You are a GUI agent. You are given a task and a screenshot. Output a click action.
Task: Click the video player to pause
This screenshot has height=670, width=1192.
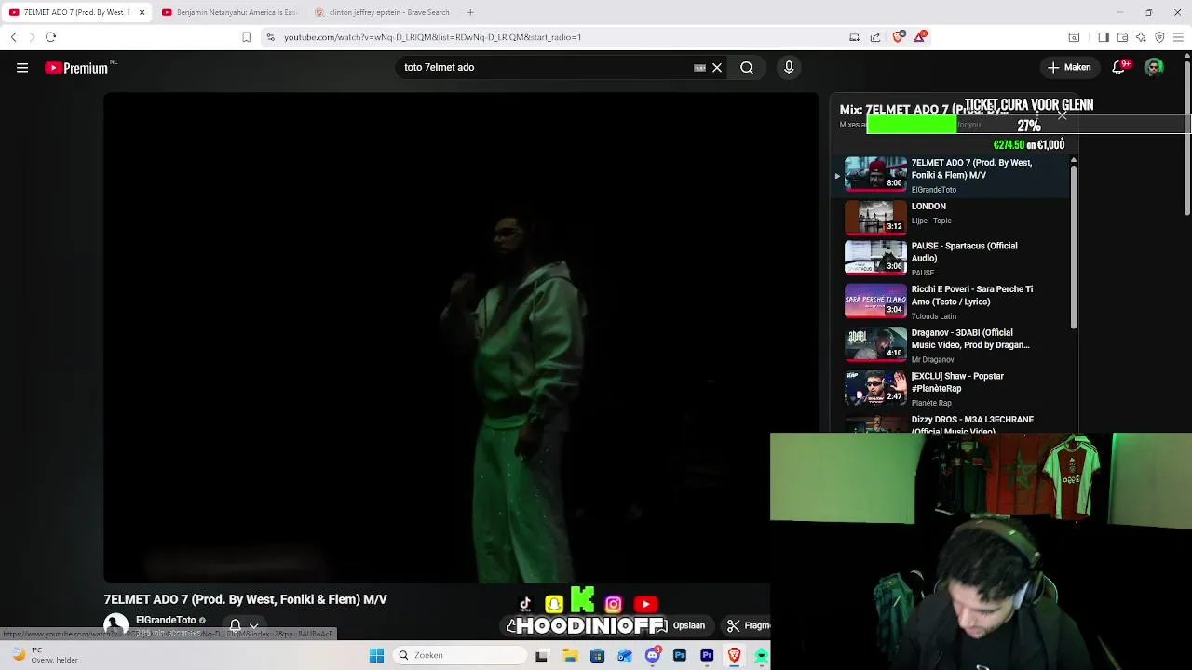(461, 337)
